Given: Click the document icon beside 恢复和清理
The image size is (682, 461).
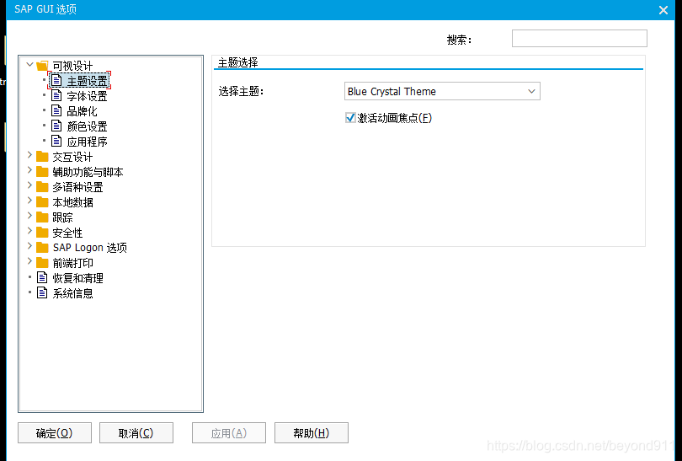Looking at the screenshot, I should click(x=42, y=277).
